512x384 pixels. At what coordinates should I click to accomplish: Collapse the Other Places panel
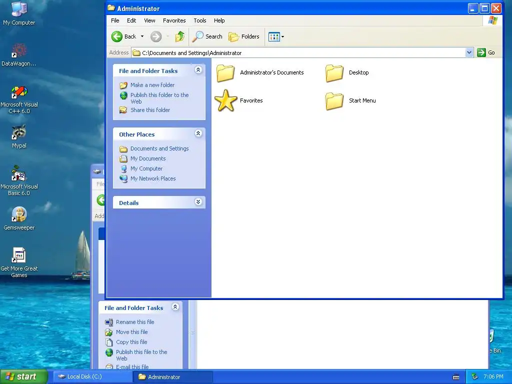coord(198,133)
